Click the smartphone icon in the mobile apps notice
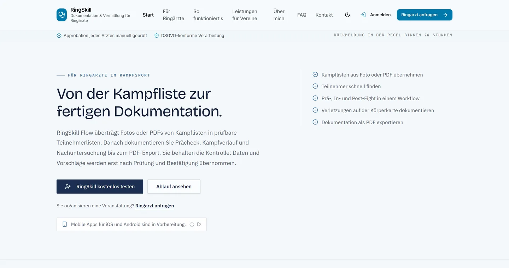This screenshot has width=509, height=268. point(65,224)
